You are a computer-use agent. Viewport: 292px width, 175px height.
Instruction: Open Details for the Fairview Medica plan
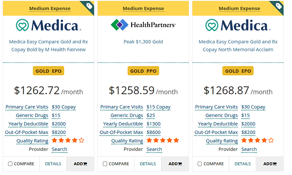coord(53,164)
